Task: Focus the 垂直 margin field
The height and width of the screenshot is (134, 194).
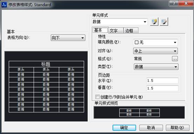Action: (x=162, y=88)
